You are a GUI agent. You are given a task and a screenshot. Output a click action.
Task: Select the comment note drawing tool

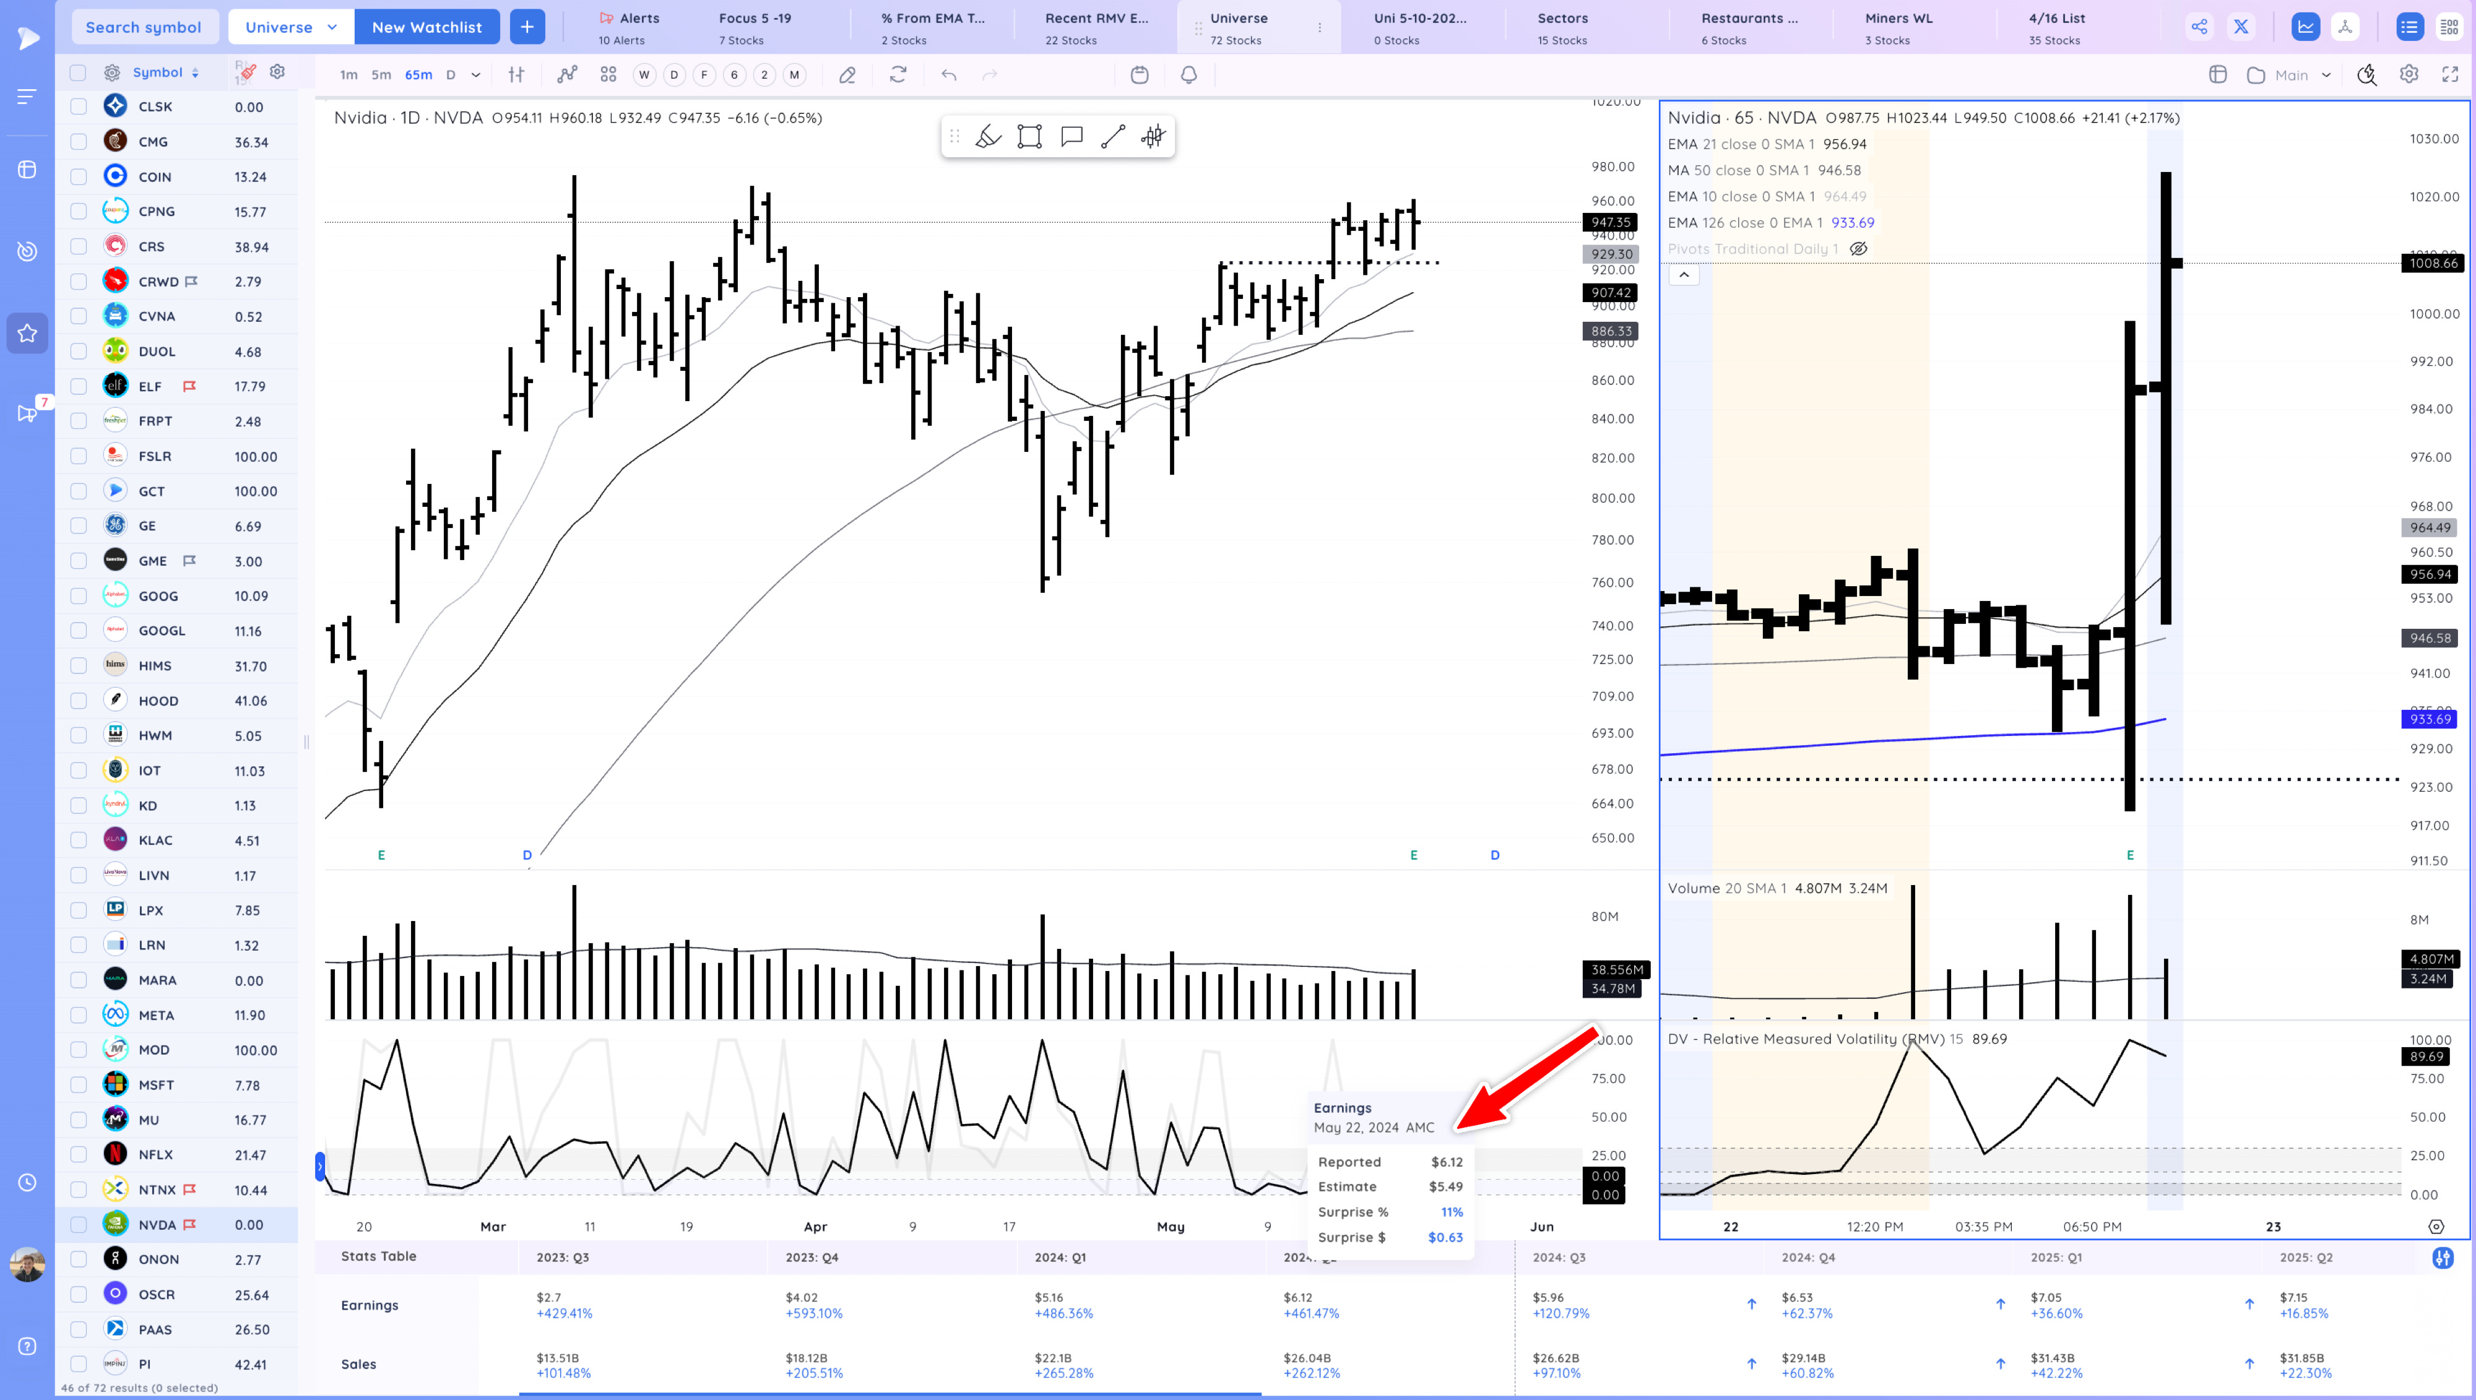coord(1071,137)
